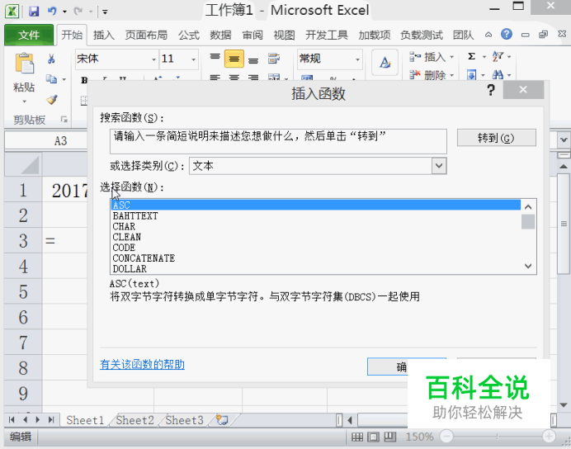The height and width of the screenshot is (449, 571).
Task: Expand the font name dropdown
Action: tap(153, 59)
